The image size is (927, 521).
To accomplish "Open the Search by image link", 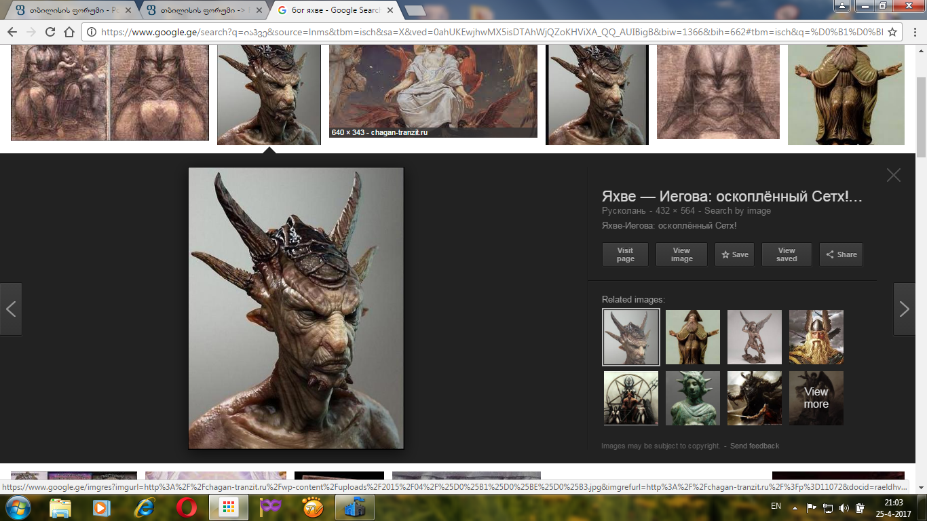I will [738, 211].
